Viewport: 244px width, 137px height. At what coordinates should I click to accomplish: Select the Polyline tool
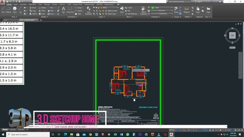(8, 10)
